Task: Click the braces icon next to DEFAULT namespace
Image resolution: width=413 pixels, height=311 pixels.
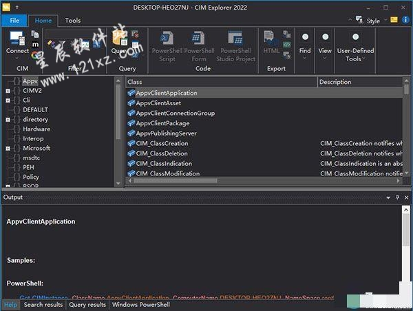Action: (17, 110)
